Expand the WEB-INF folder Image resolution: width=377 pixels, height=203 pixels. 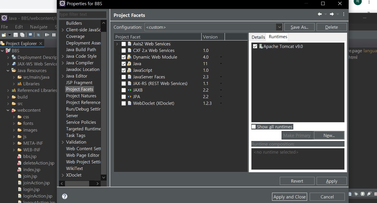click(14, 150)
